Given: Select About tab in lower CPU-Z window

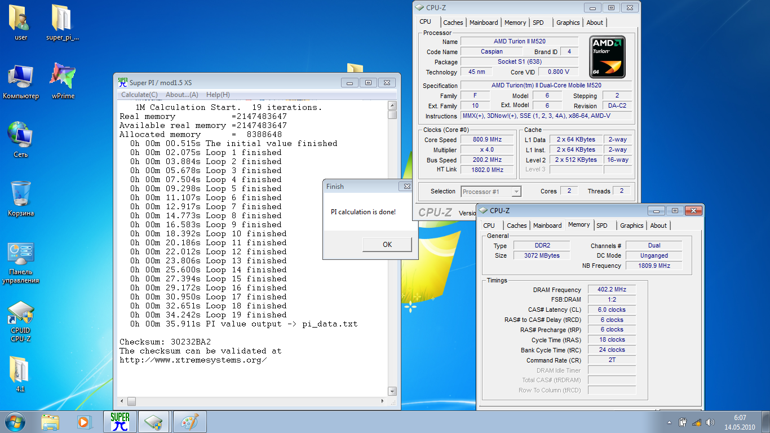Looking at the screenshot, I should point(658,226).
